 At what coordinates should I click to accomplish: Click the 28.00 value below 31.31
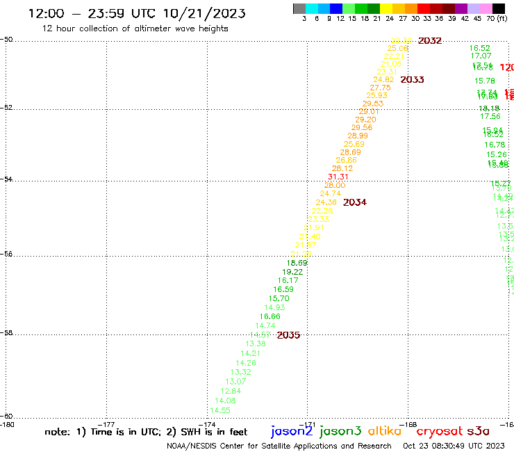(x=335, y=185)
